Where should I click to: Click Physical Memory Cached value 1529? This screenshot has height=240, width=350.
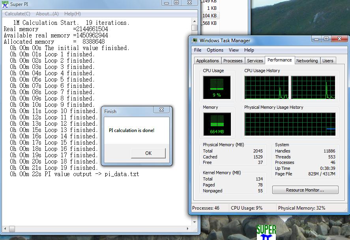tap(258, 157)
